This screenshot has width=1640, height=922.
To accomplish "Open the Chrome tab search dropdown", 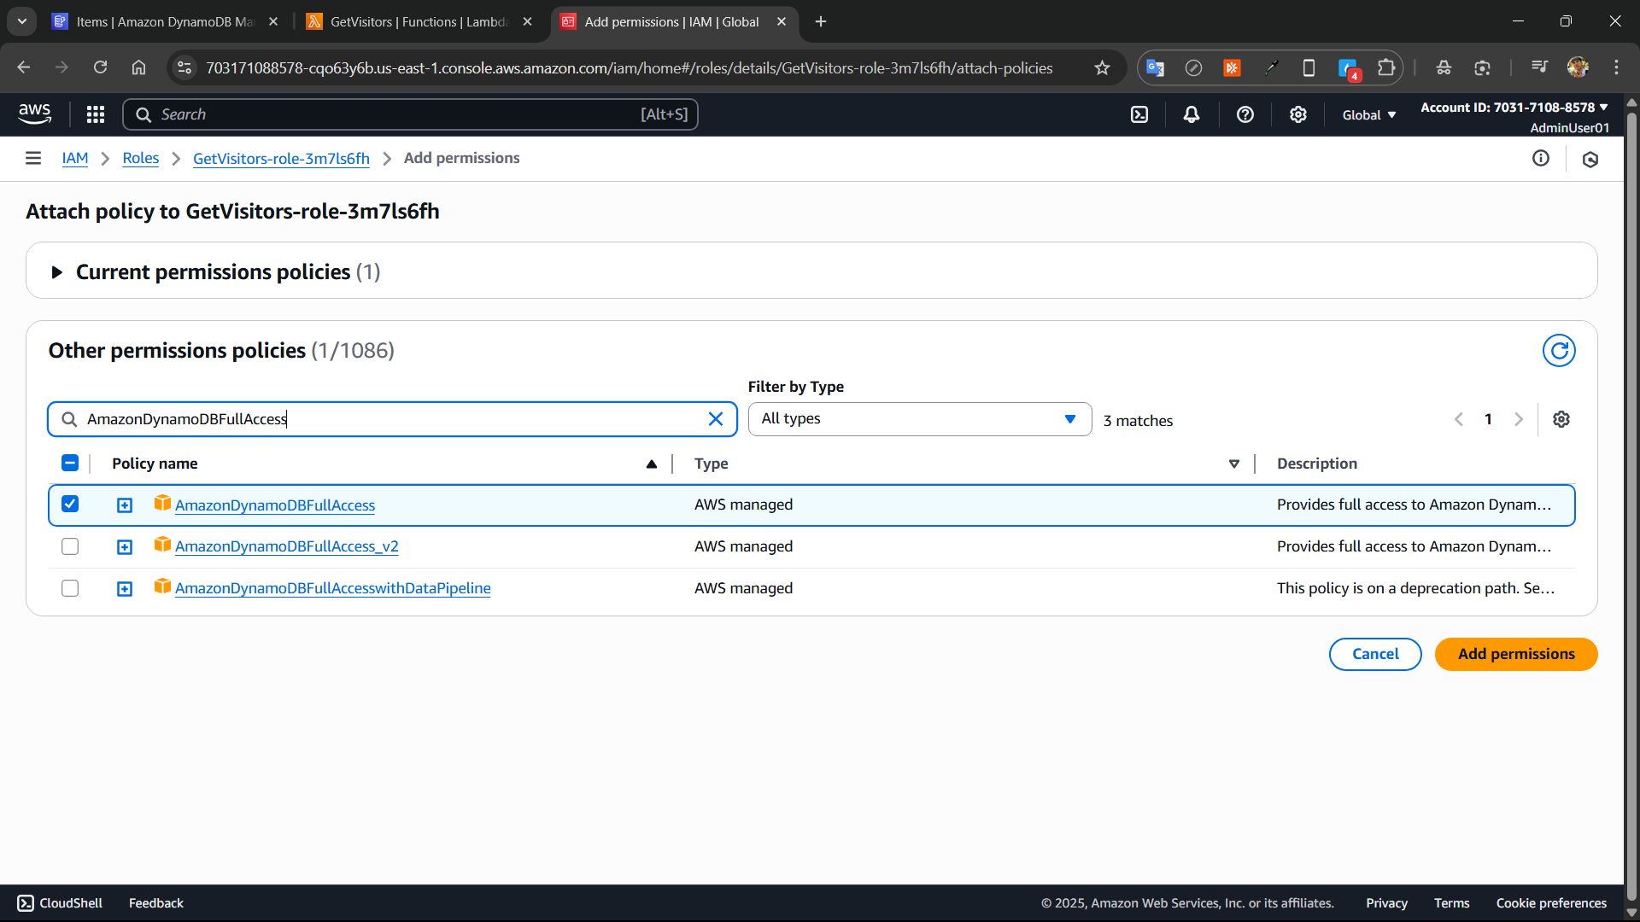I will pyautogui.click(x=22, y=21).
